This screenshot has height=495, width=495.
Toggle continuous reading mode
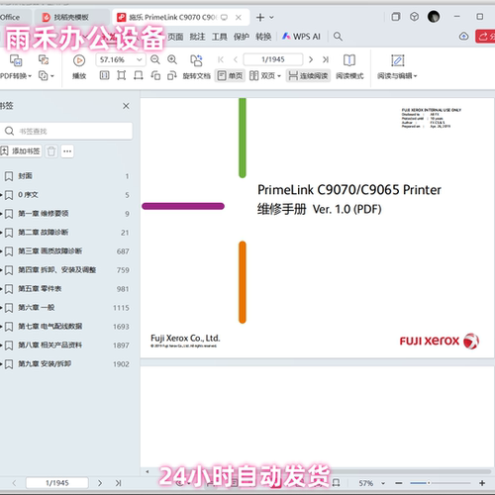click(308, 76)
